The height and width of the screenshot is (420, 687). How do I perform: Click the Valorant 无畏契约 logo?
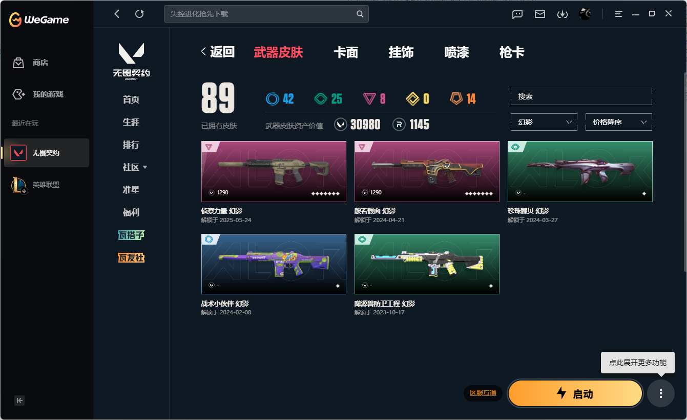pos(131,61)
